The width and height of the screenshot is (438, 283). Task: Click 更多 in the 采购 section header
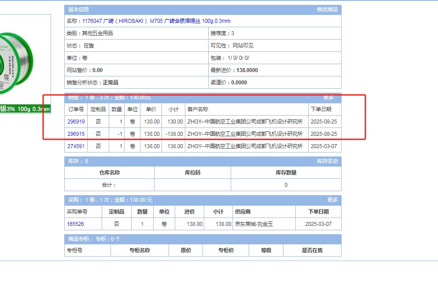[332, 200]
